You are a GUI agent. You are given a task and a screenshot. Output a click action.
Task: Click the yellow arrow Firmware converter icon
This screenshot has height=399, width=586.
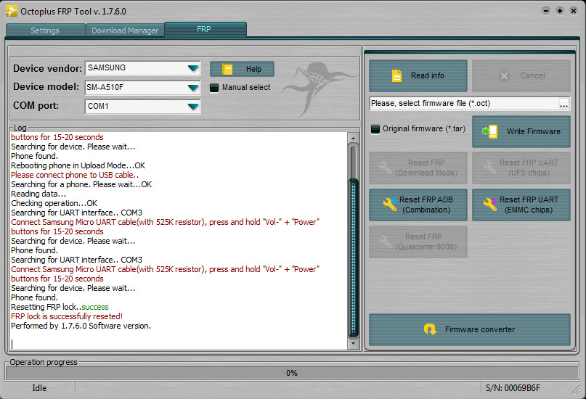click(x=430, y=329)
